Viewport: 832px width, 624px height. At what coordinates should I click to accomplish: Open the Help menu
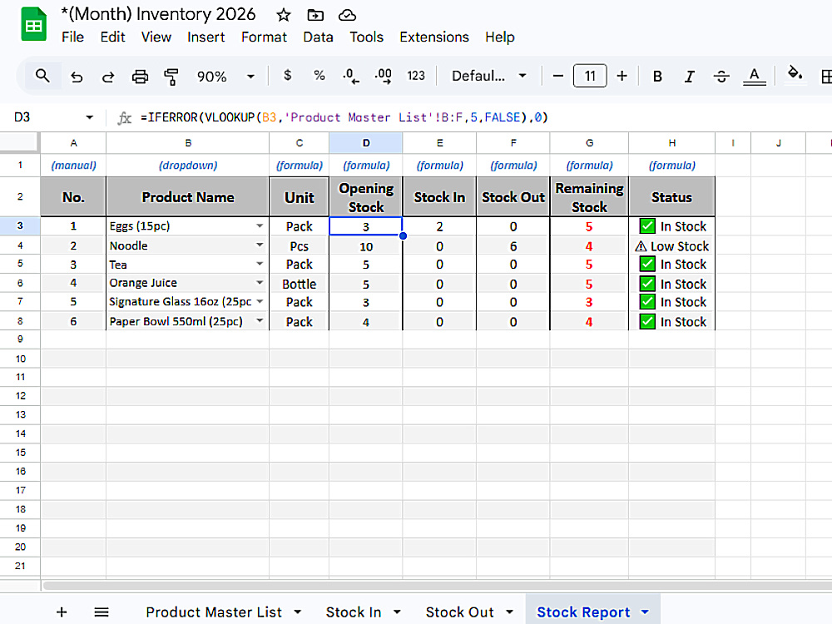coord(500,37)
